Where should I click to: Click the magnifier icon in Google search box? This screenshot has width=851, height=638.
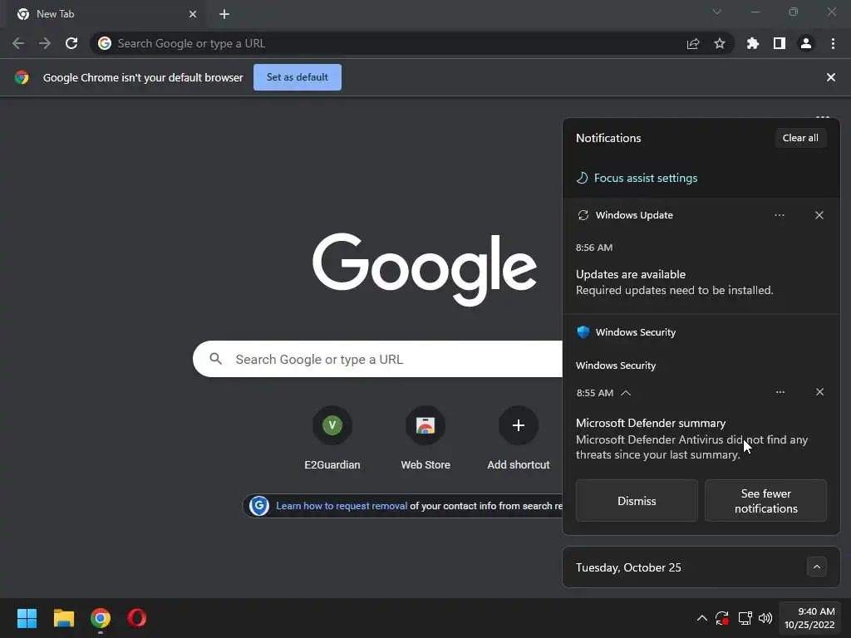pos(215,359)
